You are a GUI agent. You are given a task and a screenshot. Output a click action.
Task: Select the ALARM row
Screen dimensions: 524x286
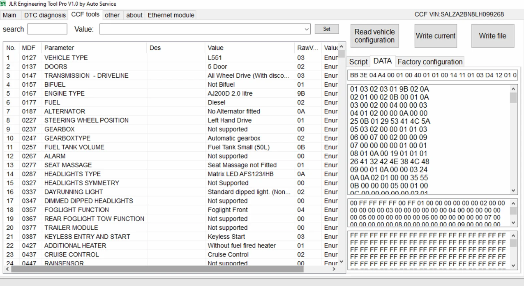[x=171, y=156]
